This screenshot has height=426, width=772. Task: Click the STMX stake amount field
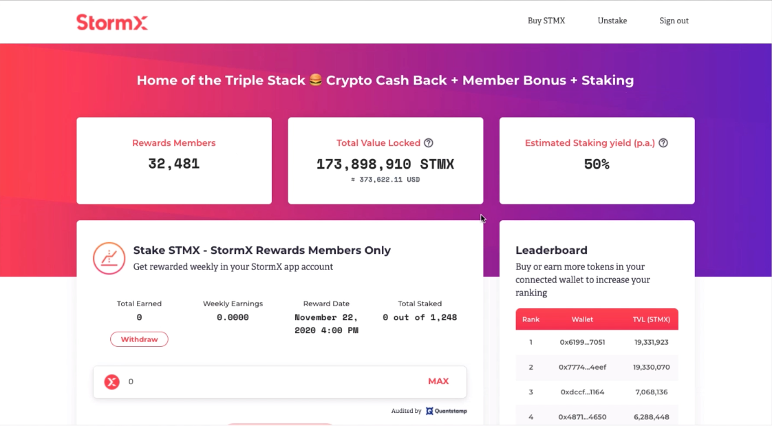coord(279,382)
